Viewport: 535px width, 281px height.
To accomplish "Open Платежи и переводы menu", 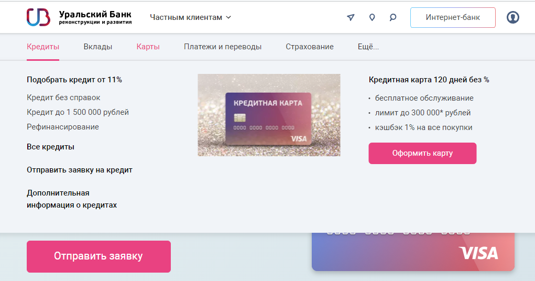I will 223,47.
